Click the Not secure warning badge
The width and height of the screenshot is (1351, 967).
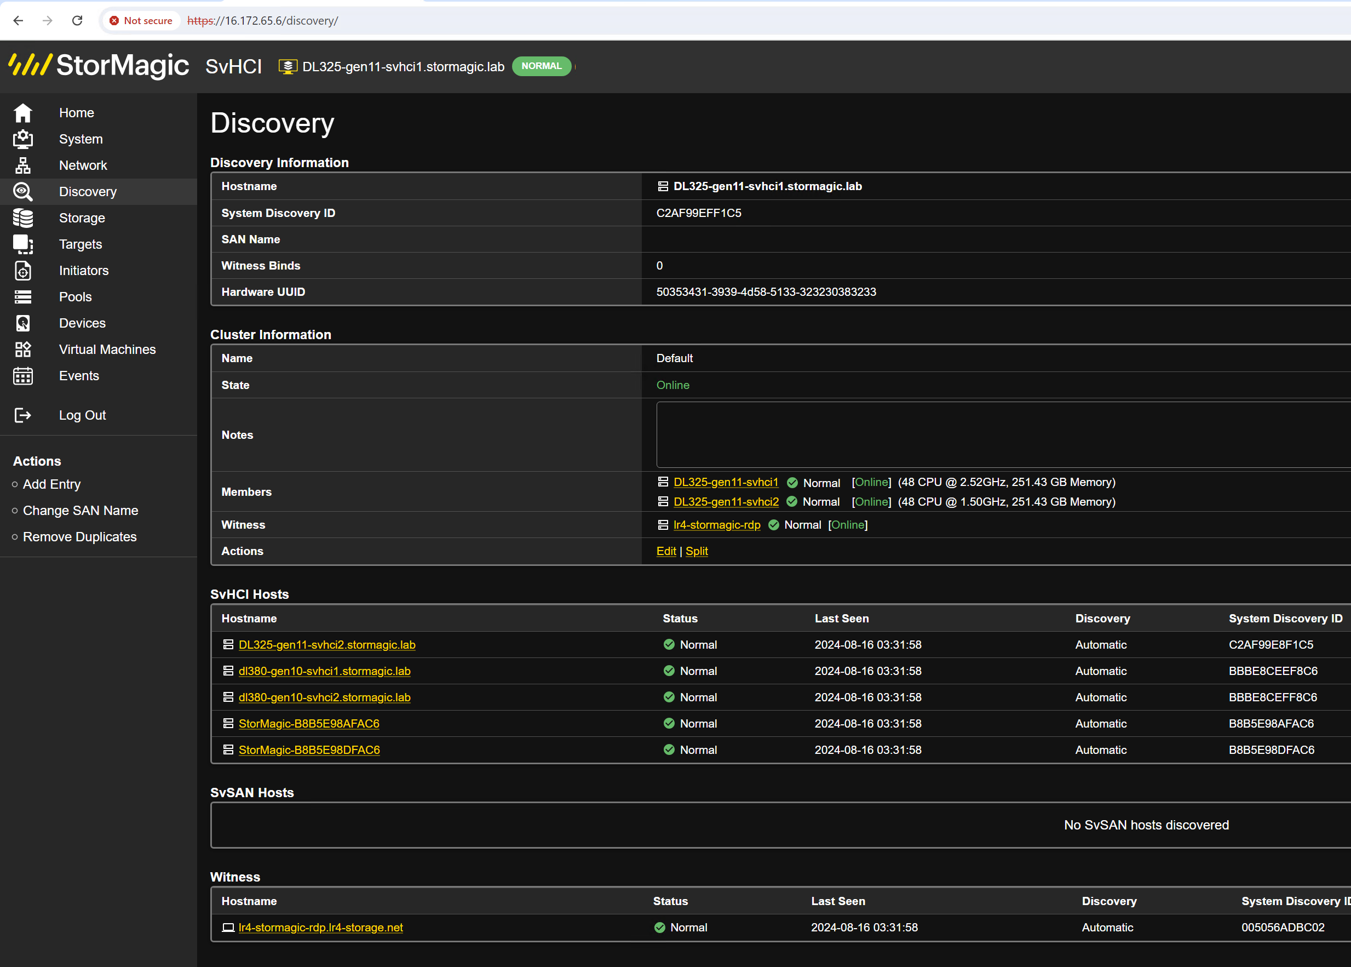tap(141, 20)
